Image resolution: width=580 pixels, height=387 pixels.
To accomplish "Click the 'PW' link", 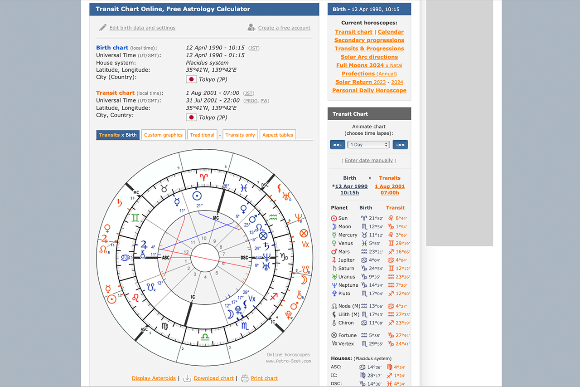I will [x=264, y=101].
